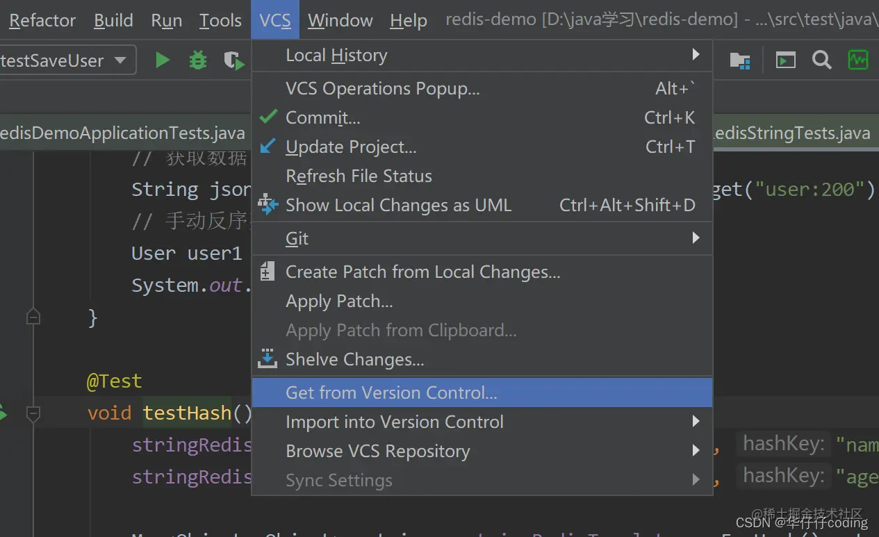The height and width of the screenshot is (537, 879).
Task: Click the gutter run icon beside testHash
Action: pos(4,413)
